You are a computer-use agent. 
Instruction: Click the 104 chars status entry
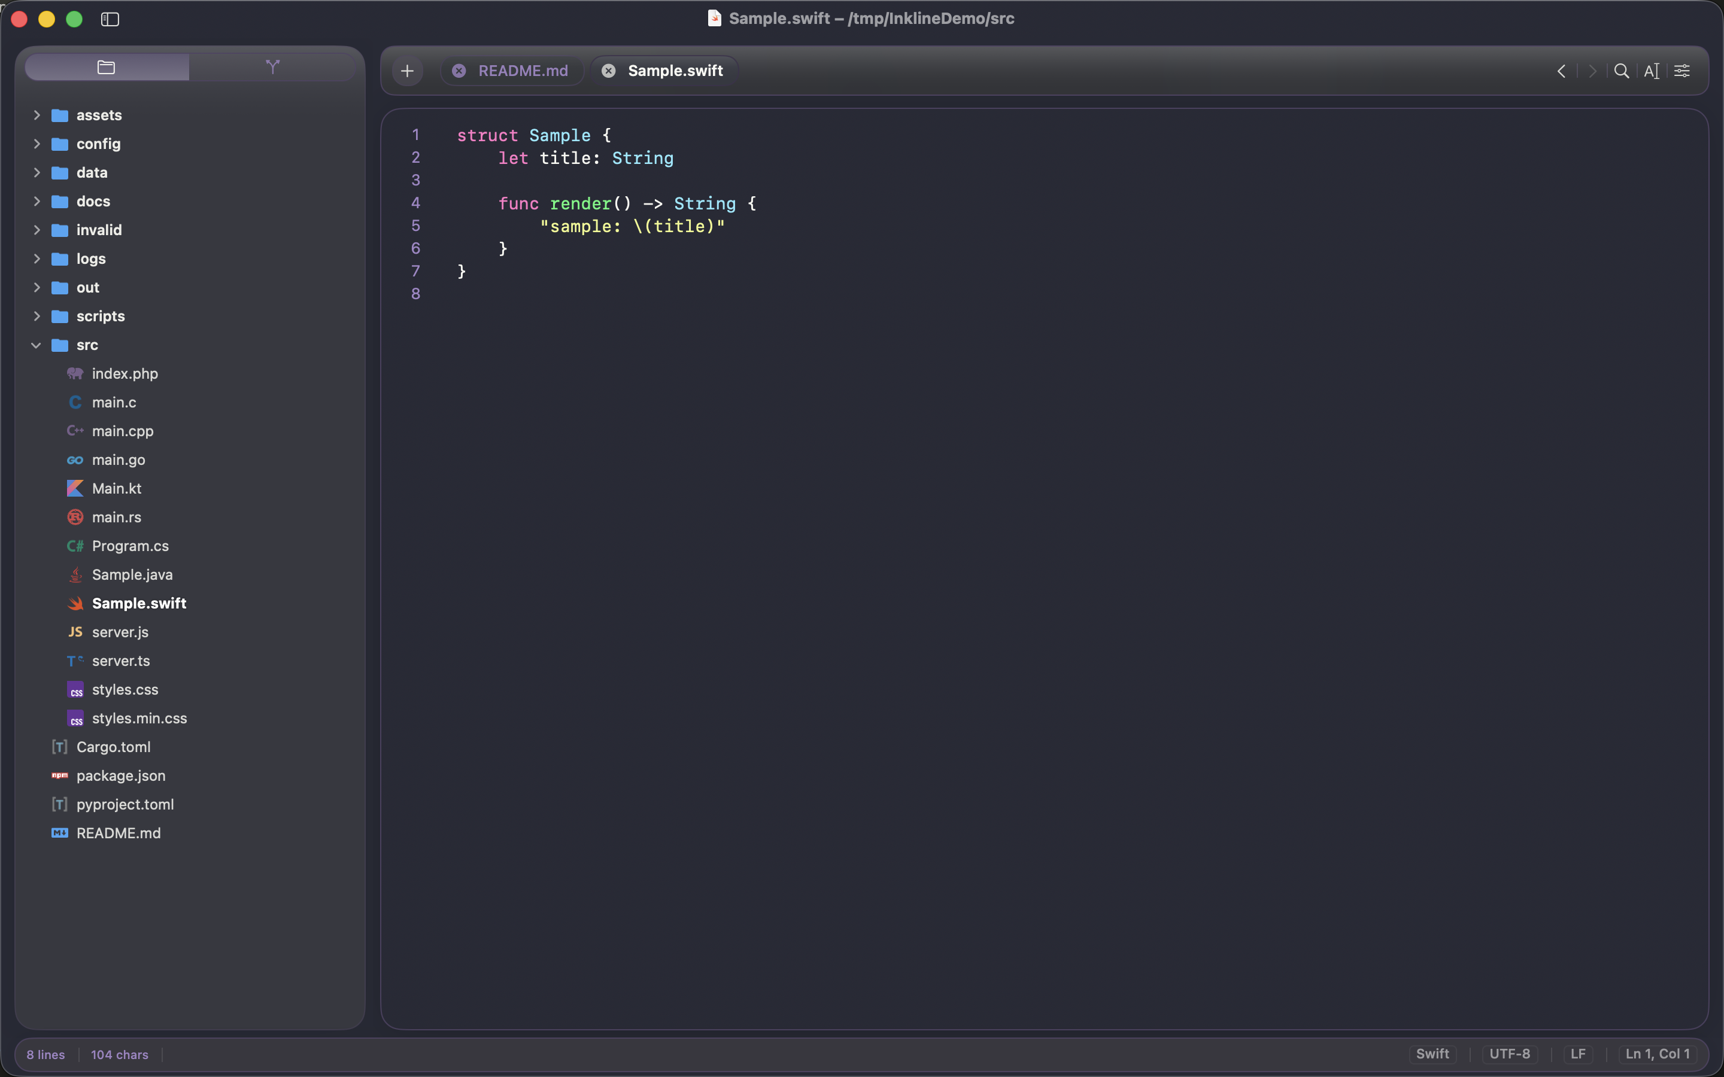[x=120, y=1055]
